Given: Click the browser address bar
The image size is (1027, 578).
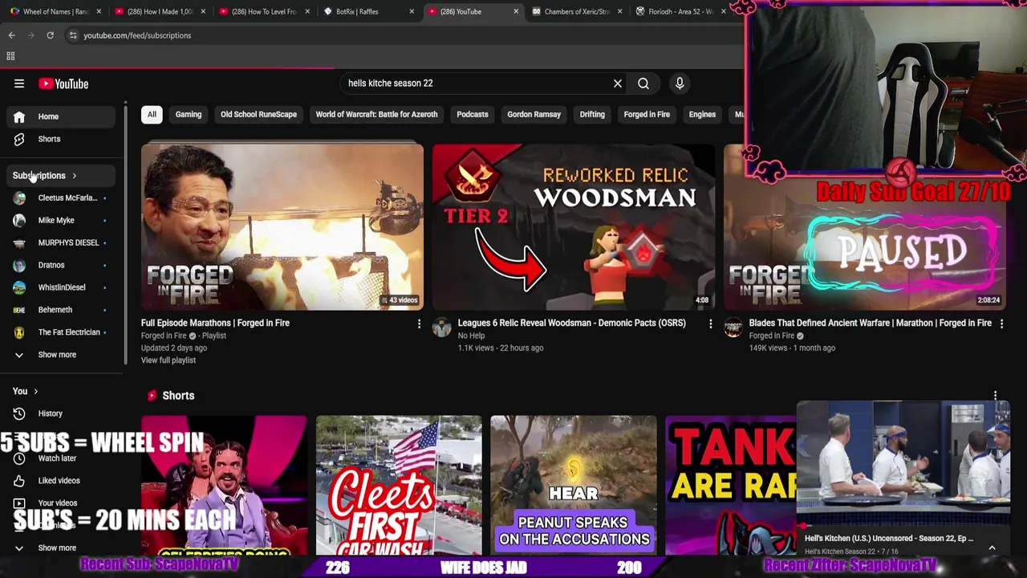Looking at the screenshot, I should (401, 35).
